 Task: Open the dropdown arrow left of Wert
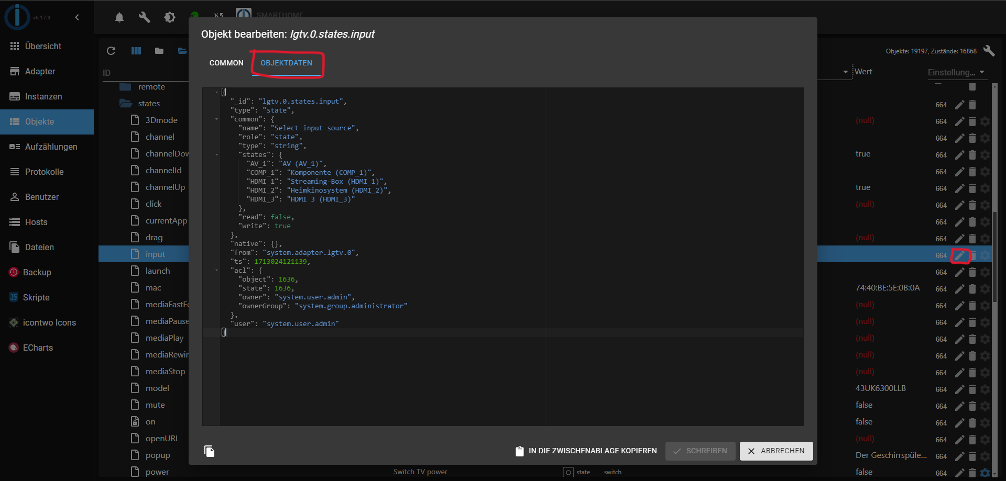[845, 72]
